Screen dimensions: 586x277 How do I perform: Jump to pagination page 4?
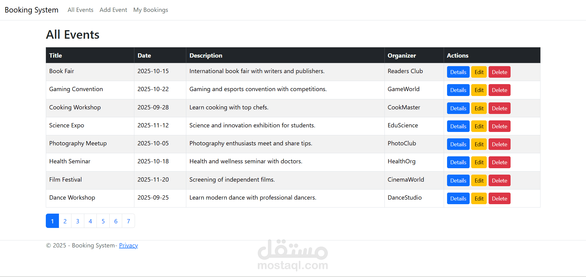point(90,221)
